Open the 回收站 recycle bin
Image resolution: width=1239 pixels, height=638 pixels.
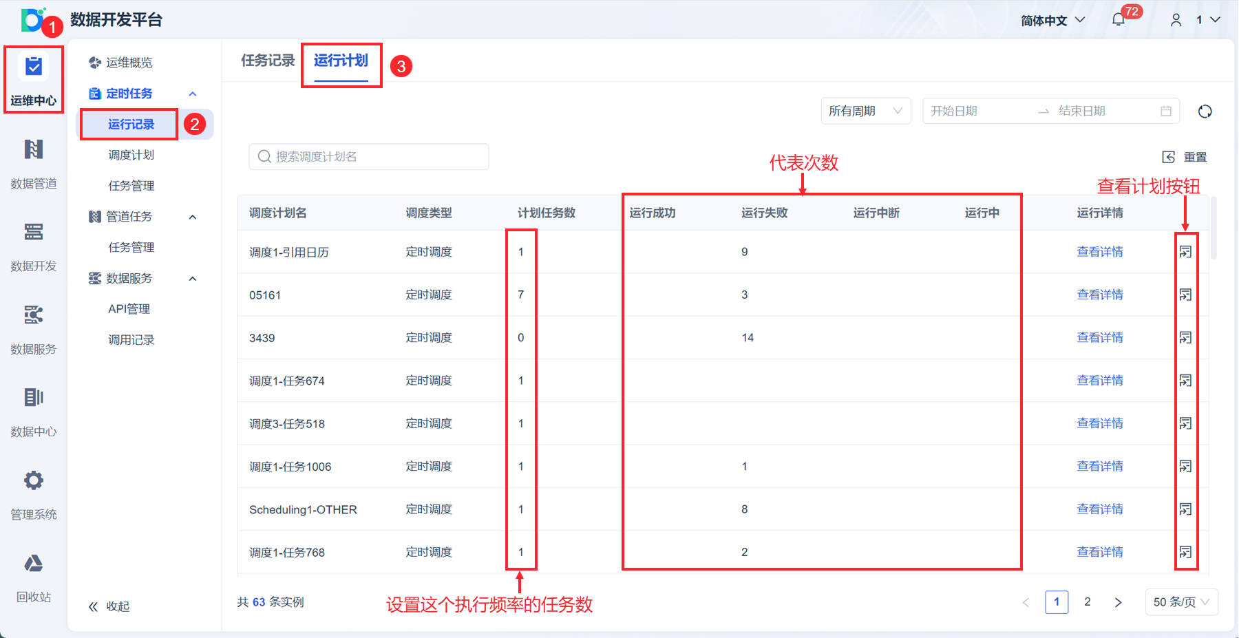(33, 577)
